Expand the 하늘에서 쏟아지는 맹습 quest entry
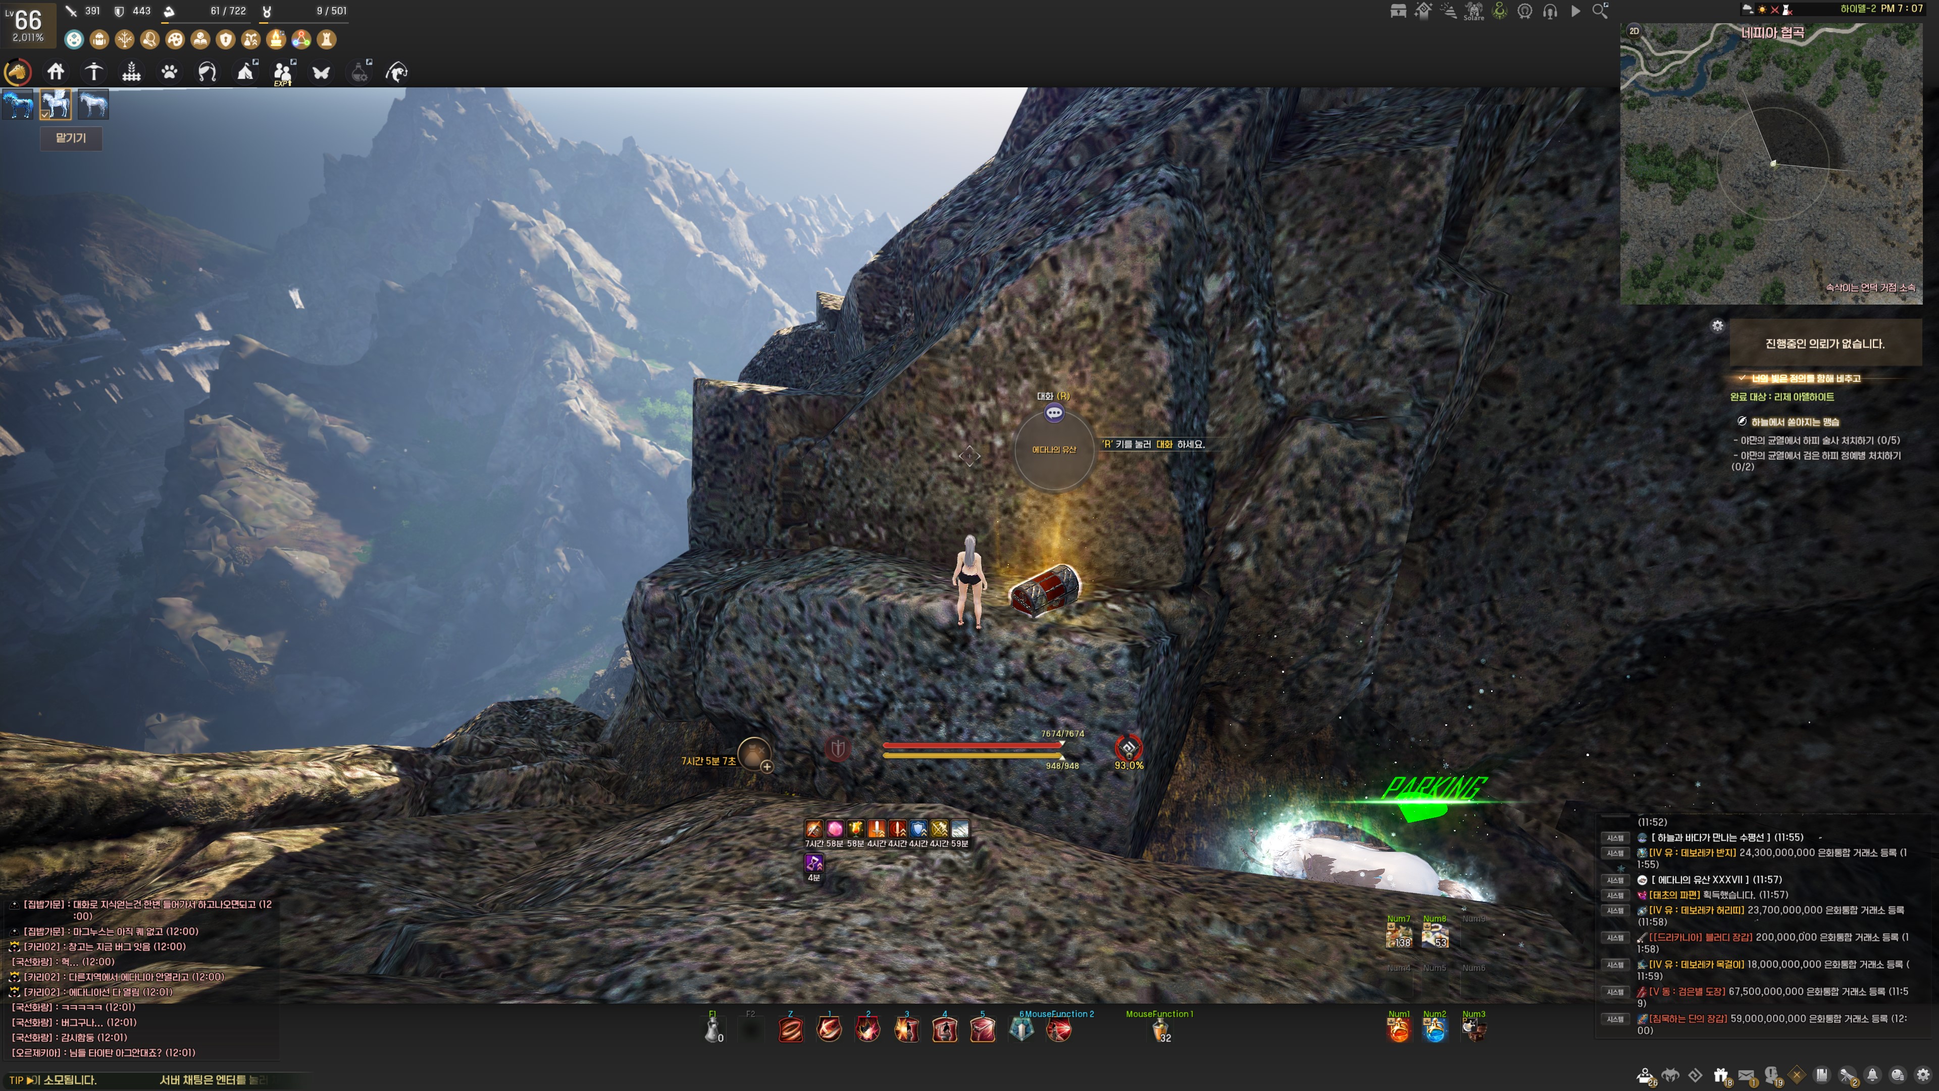This screenshot has width=1939, height=1091. click(1795, 422)
